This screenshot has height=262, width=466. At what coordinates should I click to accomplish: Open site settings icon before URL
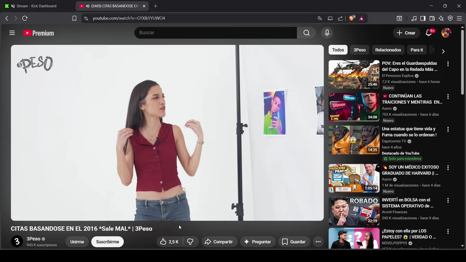(86, 18)
